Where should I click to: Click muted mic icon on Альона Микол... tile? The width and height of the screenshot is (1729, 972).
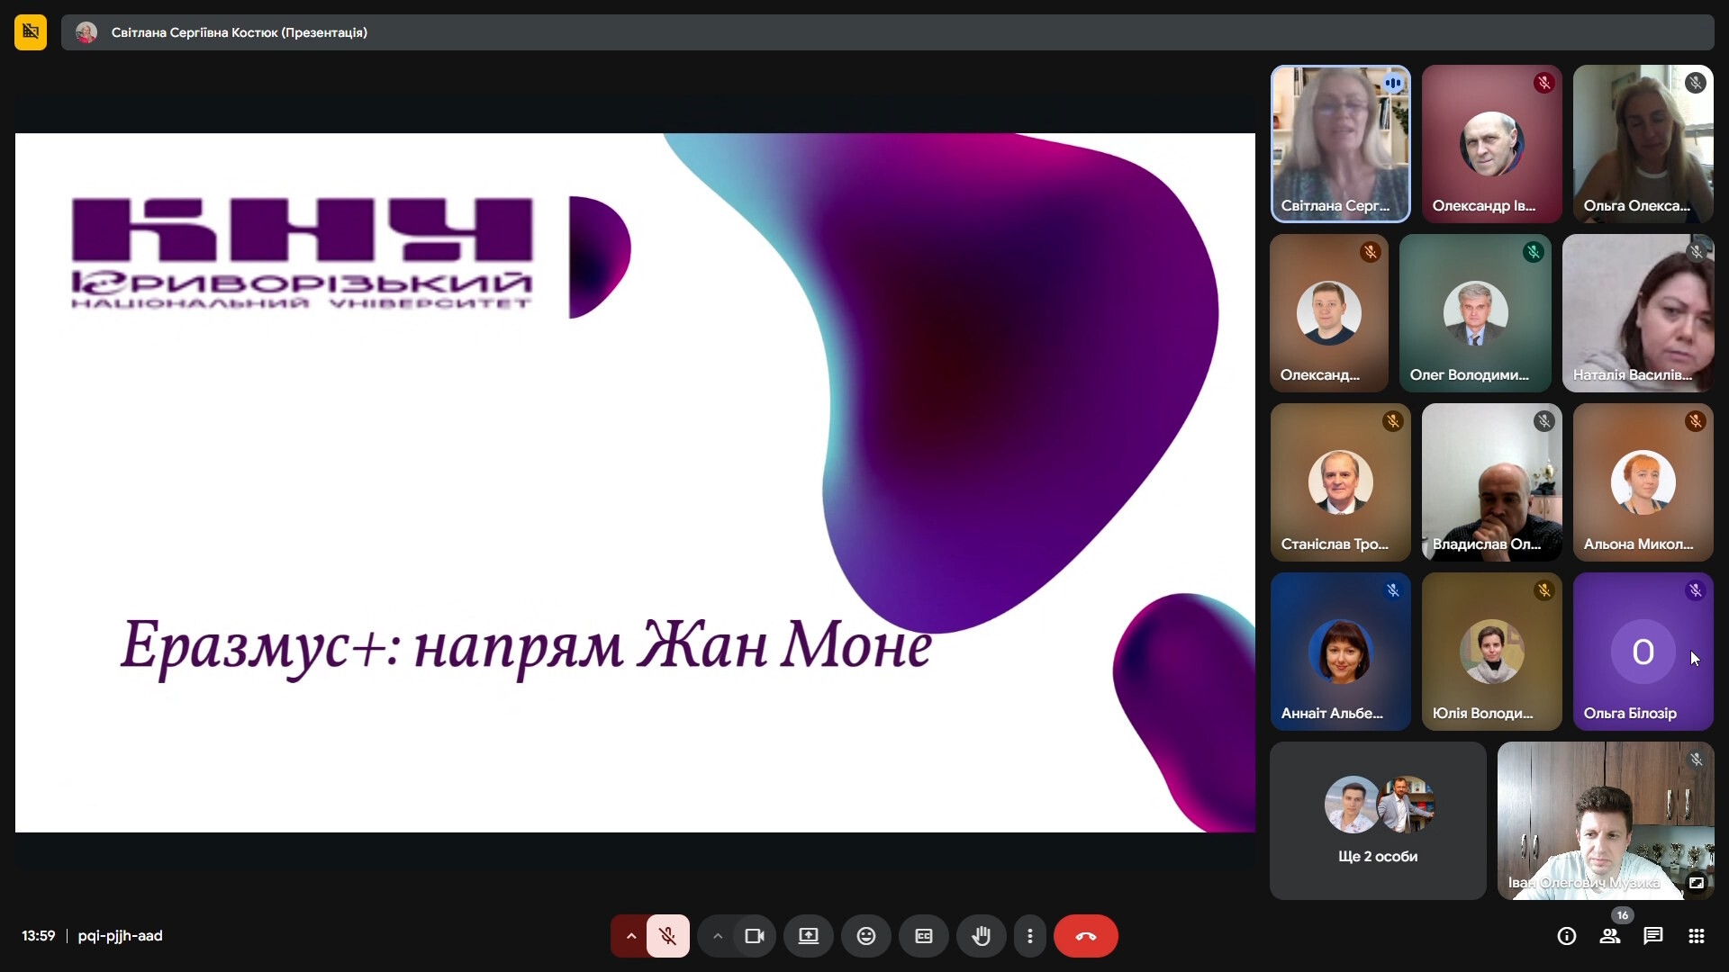1696,421
